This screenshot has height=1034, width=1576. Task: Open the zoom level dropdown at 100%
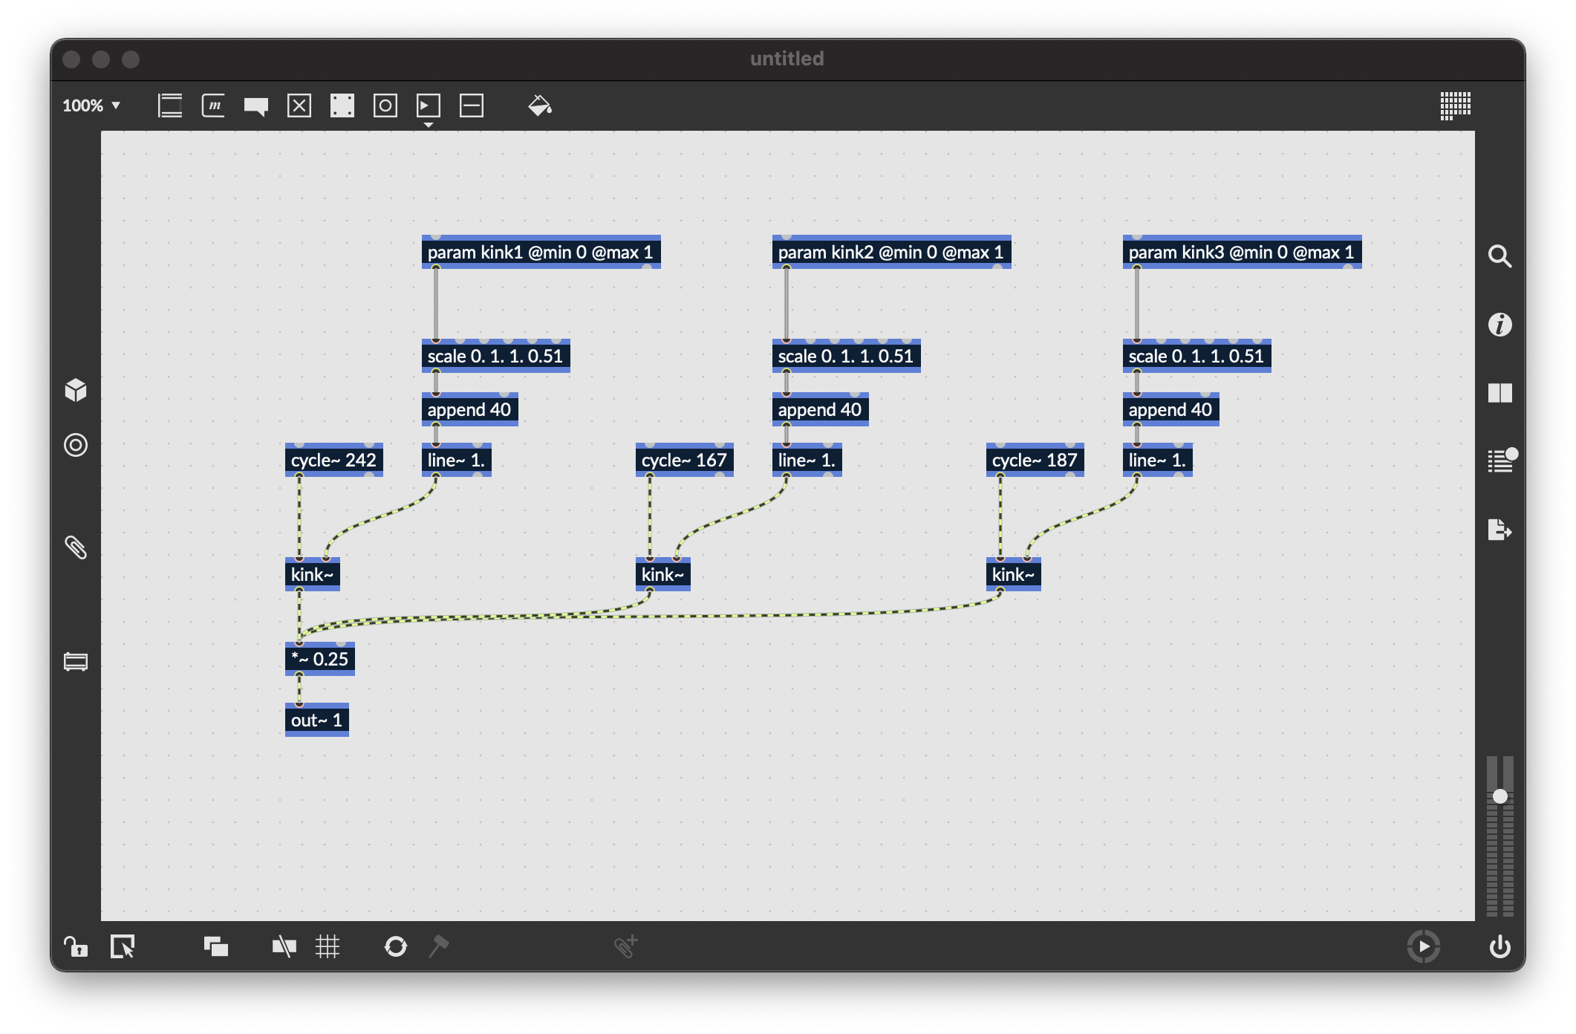tap(91, 105)
